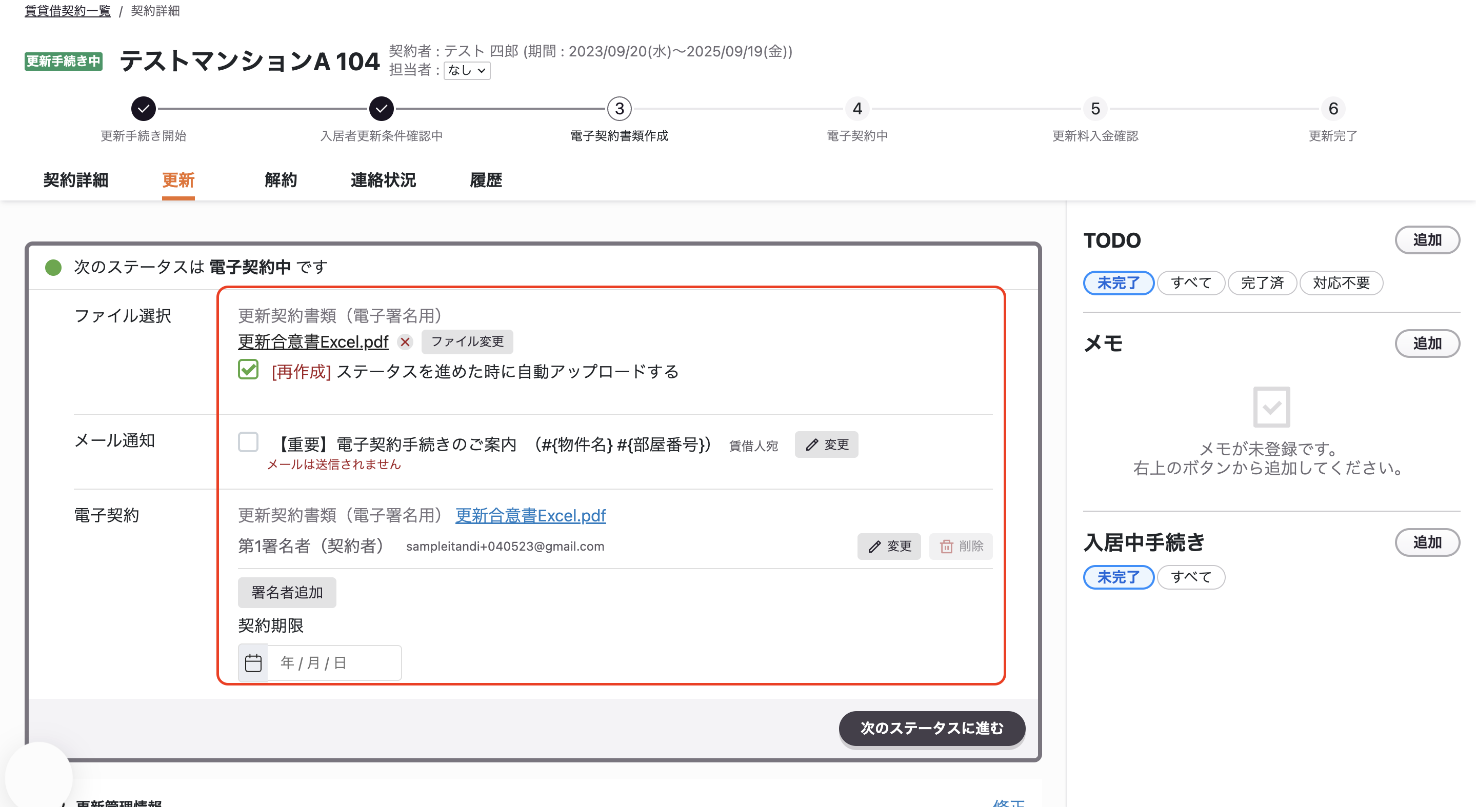Viewport: 1476px width, 807px height.
Task: Click signer email sampleitandi+040523@gmail.com
Action: 505,547
